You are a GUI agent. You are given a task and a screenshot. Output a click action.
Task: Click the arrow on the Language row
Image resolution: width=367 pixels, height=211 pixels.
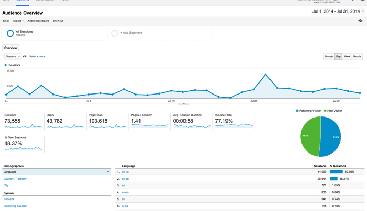[x=108, y=172]
